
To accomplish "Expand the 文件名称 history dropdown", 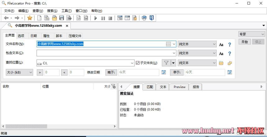I will [174, 44].
